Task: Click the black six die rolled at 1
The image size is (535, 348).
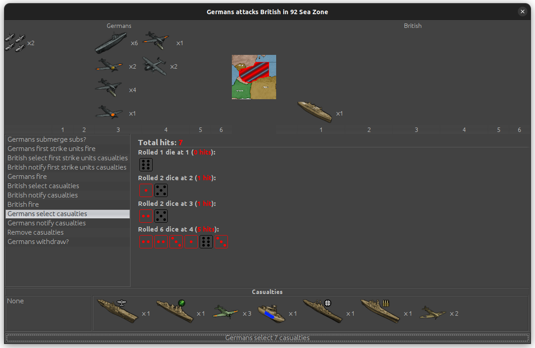Action: pyautogui.click(x=146, y=165)
